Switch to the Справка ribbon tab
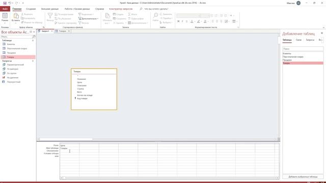 (x=100, y=9)
